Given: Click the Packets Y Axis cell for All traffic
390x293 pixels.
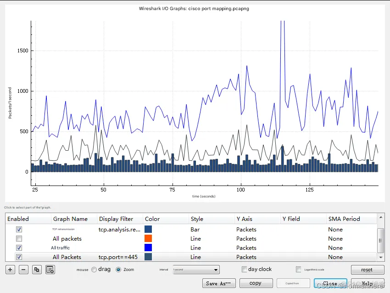Looking at the screenshot, I should tap(246, 248).
